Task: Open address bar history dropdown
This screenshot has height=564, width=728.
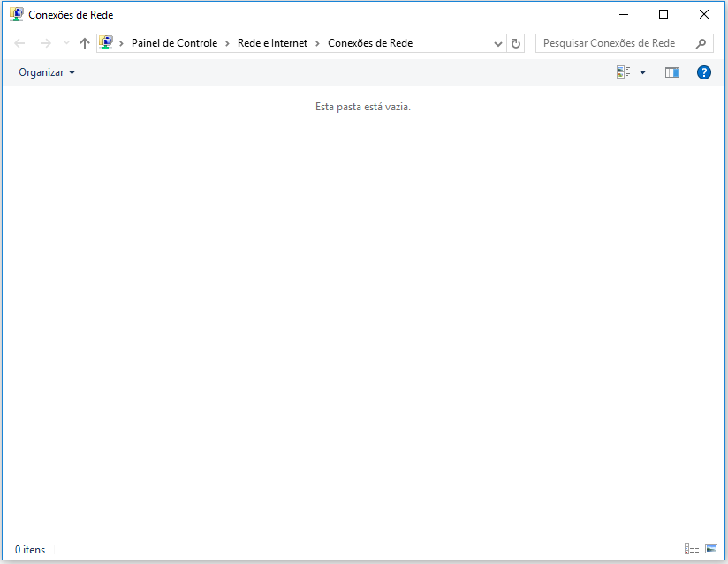Action: 498,43
